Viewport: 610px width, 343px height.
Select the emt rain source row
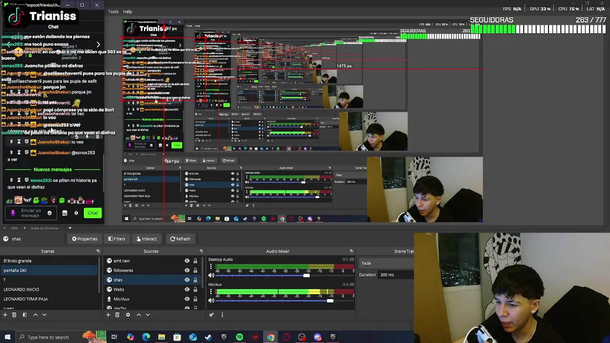coord(152,261)
